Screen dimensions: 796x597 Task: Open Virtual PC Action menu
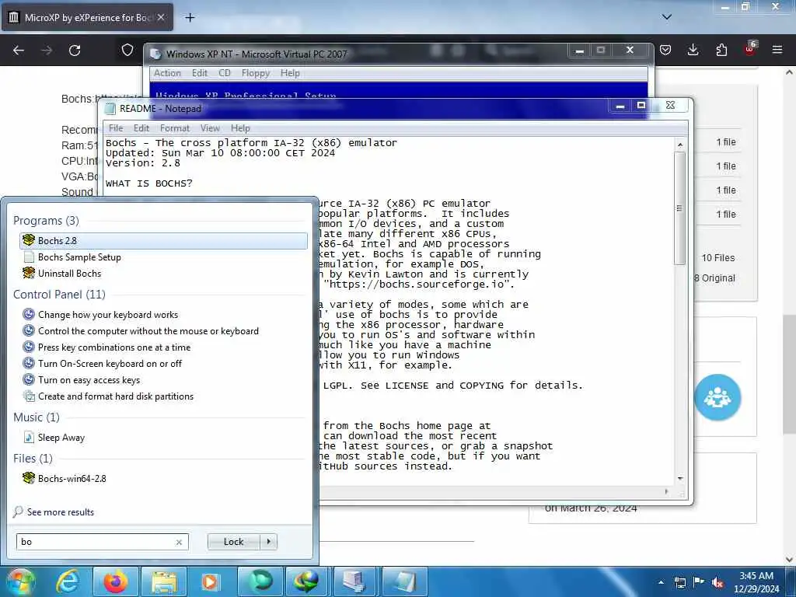[167, 73]
